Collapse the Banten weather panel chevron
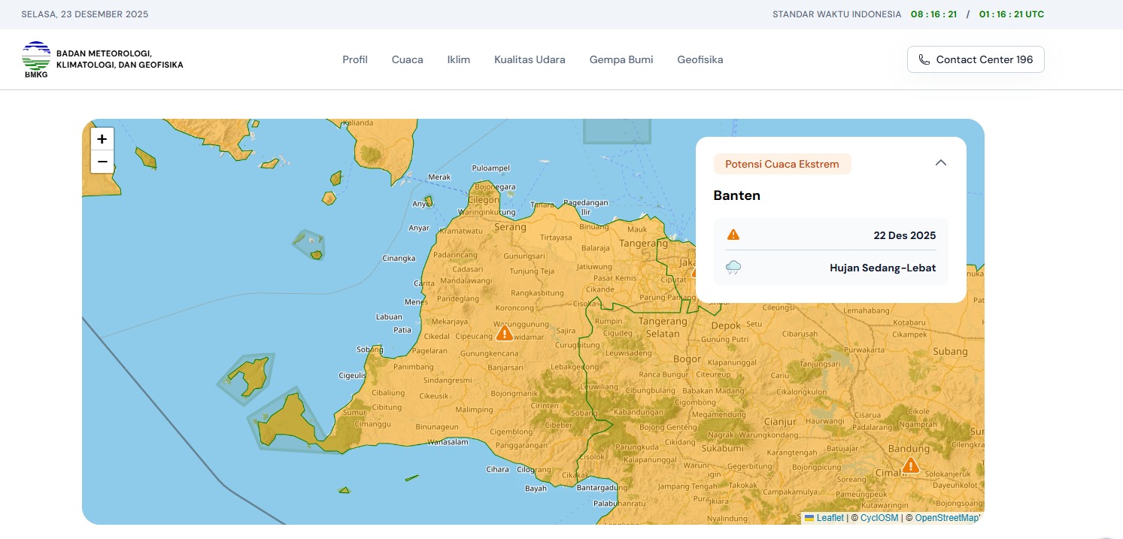The image size is (1123, 539). (x=940, y=163)
